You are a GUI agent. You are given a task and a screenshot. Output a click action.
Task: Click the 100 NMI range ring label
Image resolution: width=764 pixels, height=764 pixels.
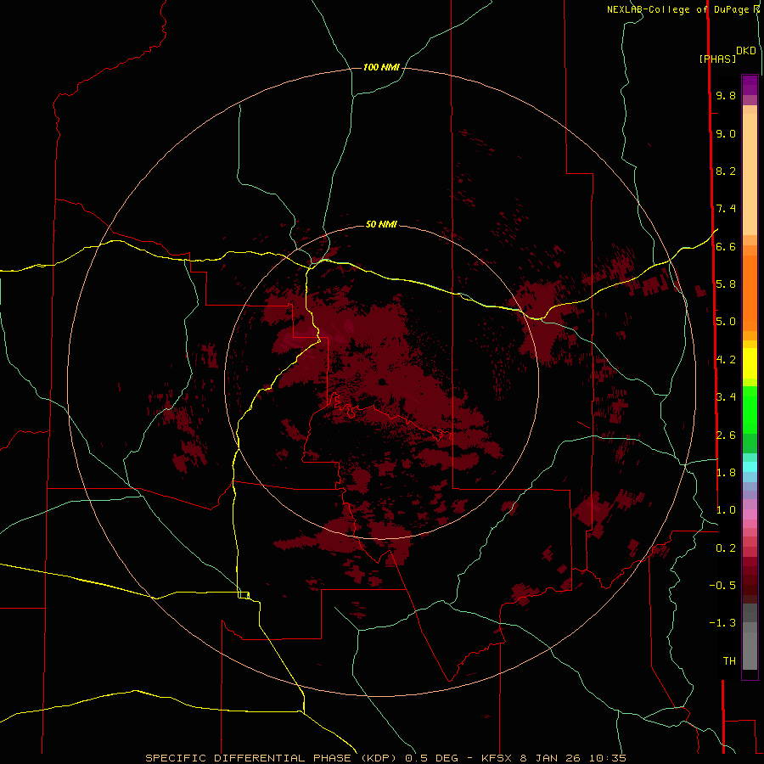[x=381, y=67]
